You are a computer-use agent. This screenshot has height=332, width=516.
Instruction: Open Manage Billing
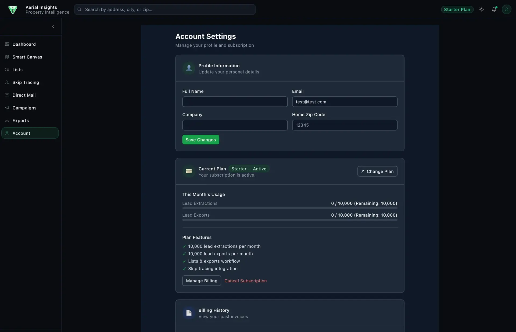tap(202, 281)
